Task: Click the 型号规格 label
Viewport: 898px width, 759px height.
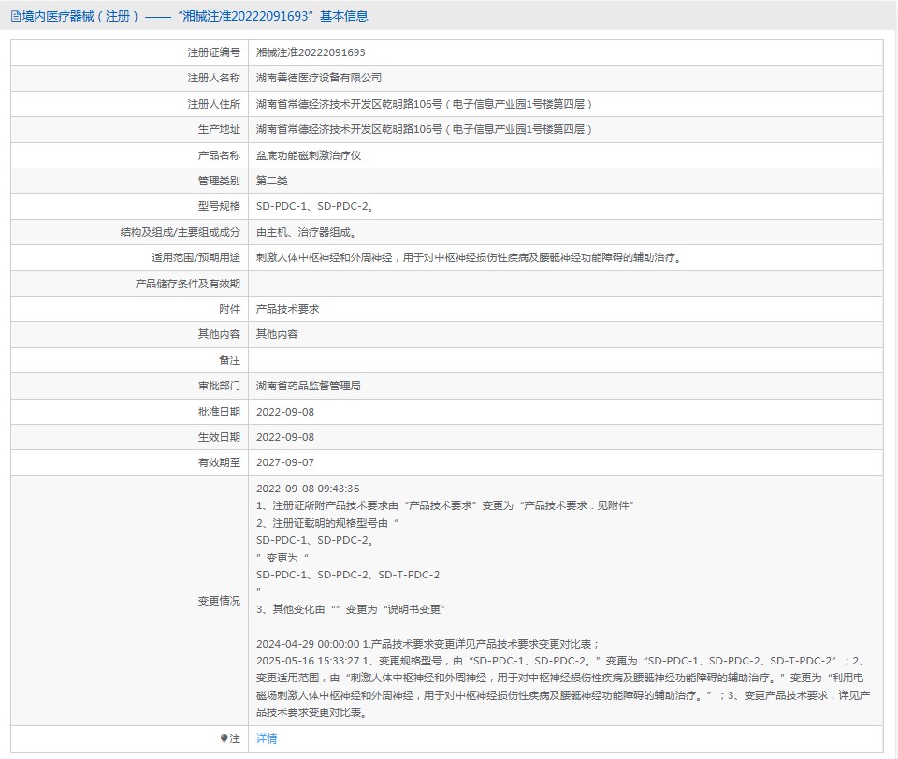Action: point(219,206)
